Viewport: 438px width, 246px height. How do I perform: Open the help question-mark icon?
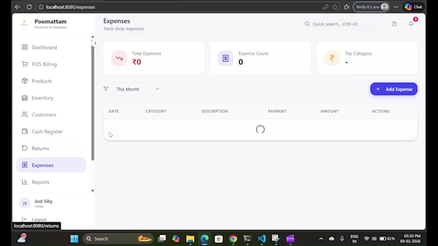(394, 24)
